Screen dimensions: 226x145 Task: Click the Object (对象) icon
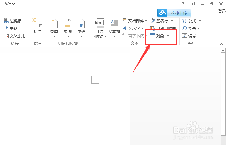click(153, 36)
